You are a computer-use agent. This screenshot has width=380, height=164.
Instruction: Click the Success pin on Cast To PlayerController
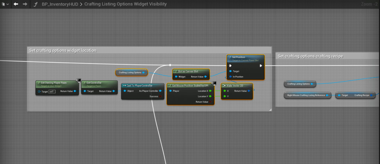click(160, 97)
